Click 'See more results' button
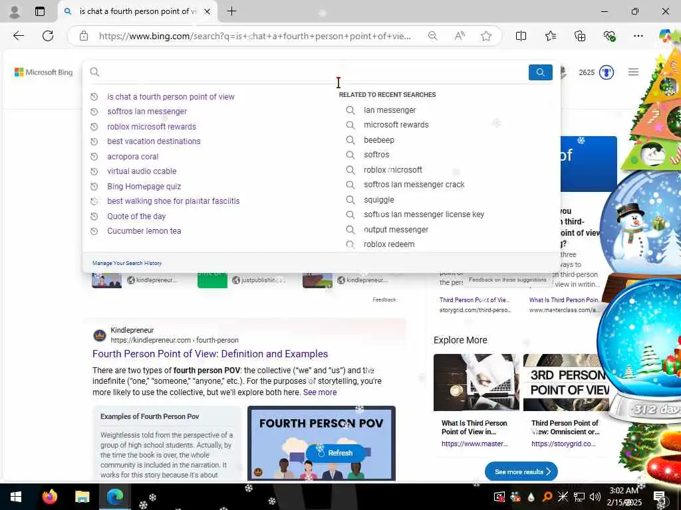The width and height of the screenshot is (681, 510). [x=521, y=471]
